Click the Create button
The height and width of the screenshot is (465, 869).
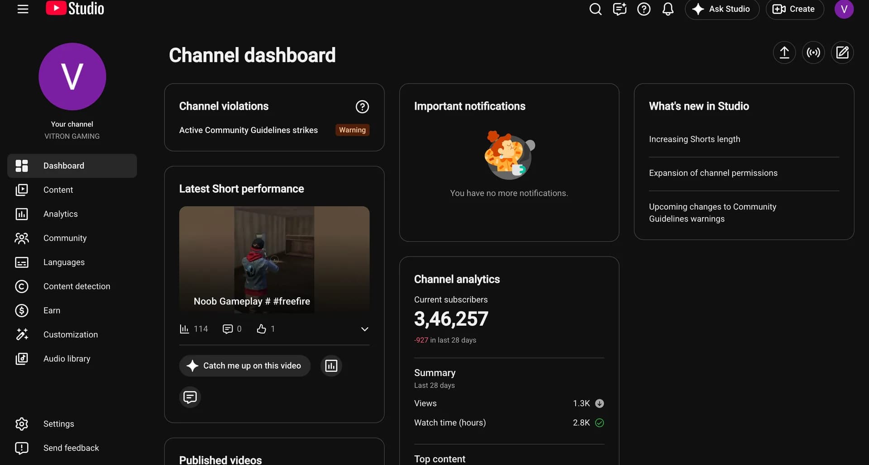pyautogui.click(x=794, y=9)
